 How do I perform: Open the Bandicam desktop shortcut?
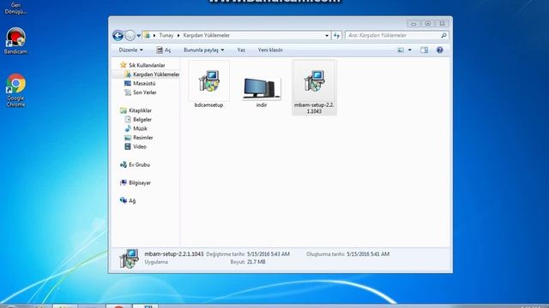(15, 41)
